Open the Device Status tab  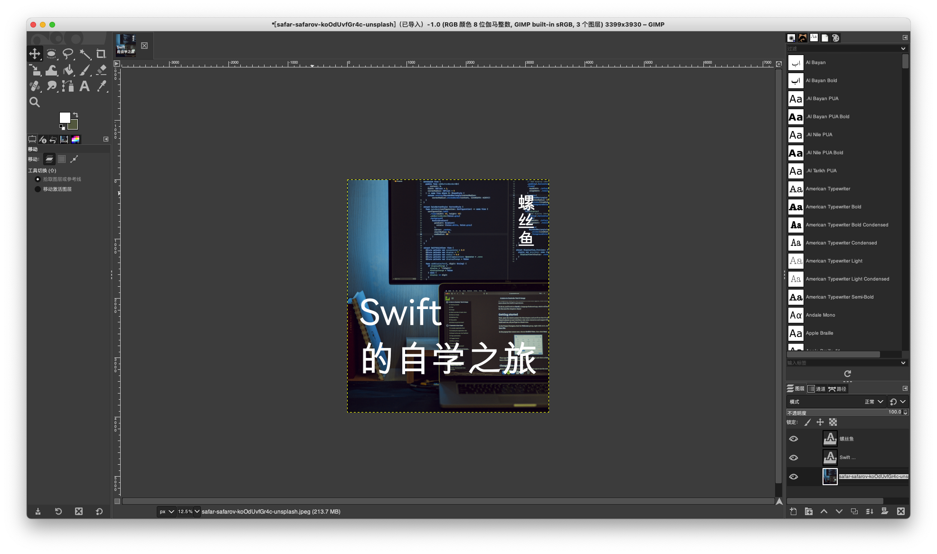tap(43, 140)
